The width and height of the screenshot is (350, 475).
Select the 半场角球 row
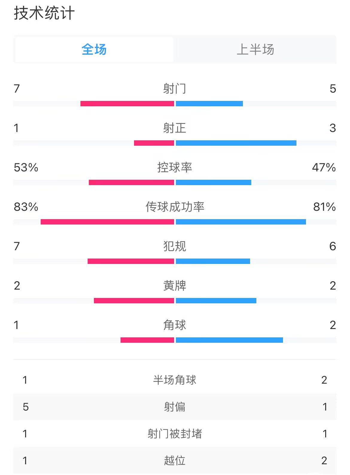175,380
